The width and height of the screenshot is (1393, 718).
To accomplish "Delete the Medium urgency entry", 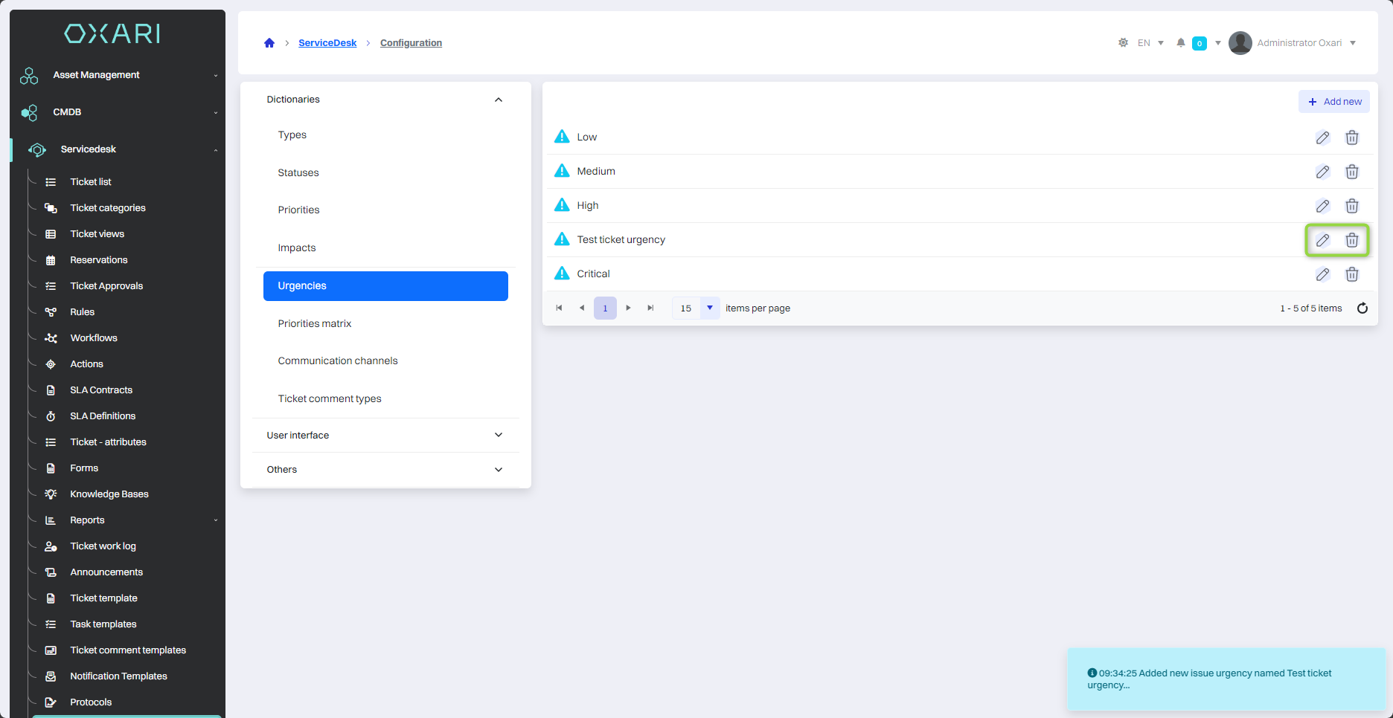I will [x=1352, y=172].
